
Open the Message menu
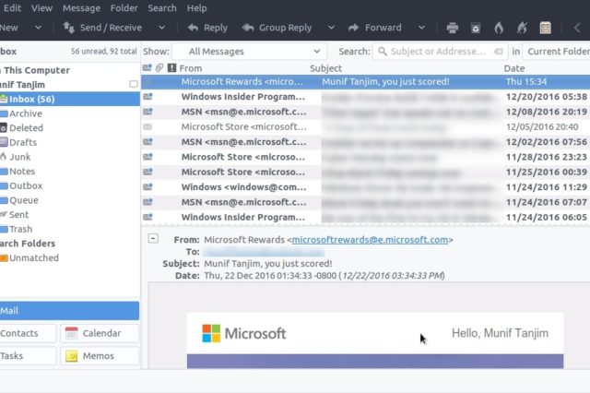coord(82,8)
